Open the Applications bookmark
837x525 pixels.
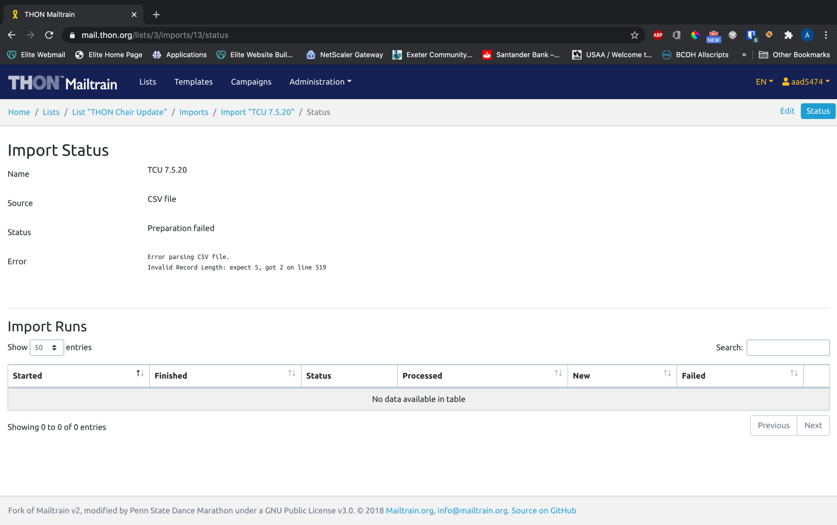[179, 55]
